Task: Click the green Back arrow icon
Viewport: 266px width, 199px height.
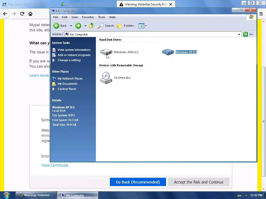Action: (x=56, y=26)
